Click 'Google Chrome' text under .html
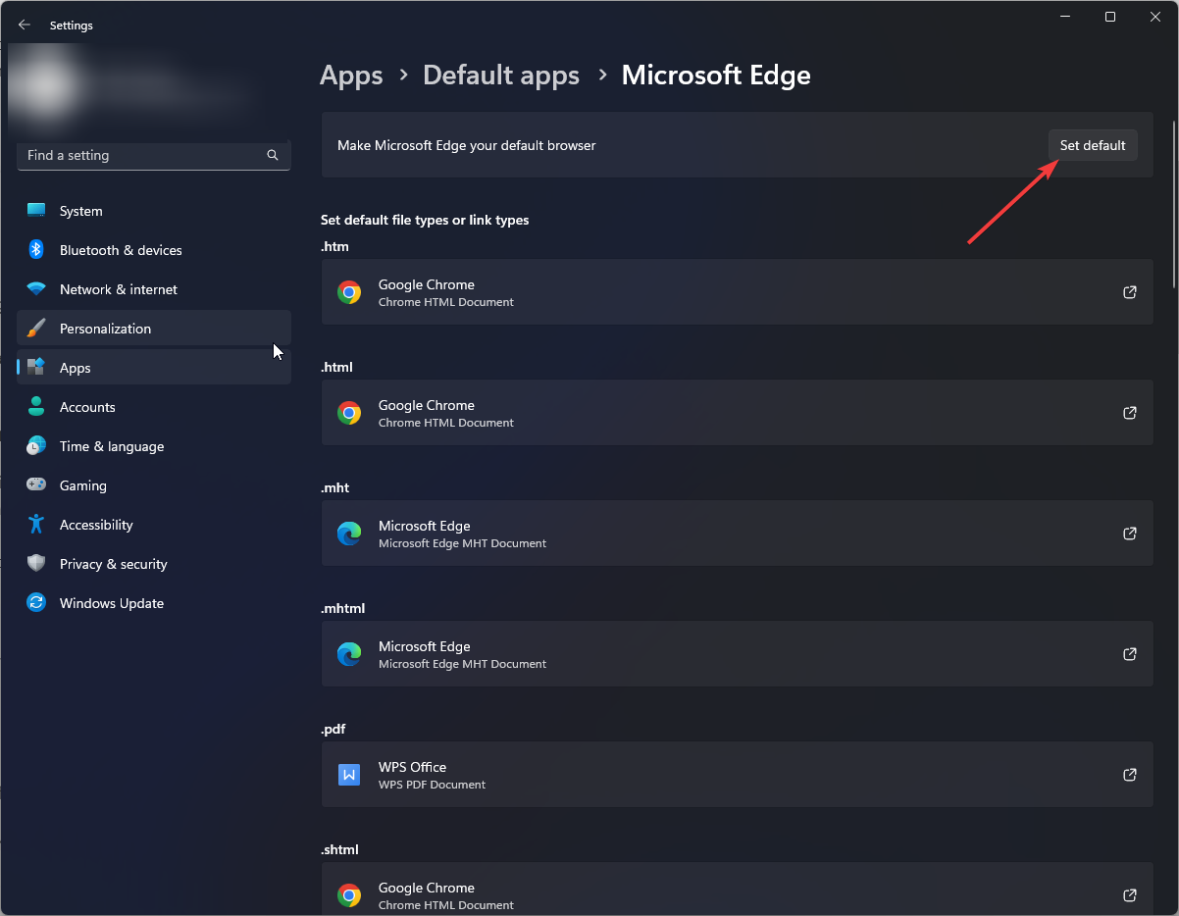The image size is (1179, 916). point(427,405)
